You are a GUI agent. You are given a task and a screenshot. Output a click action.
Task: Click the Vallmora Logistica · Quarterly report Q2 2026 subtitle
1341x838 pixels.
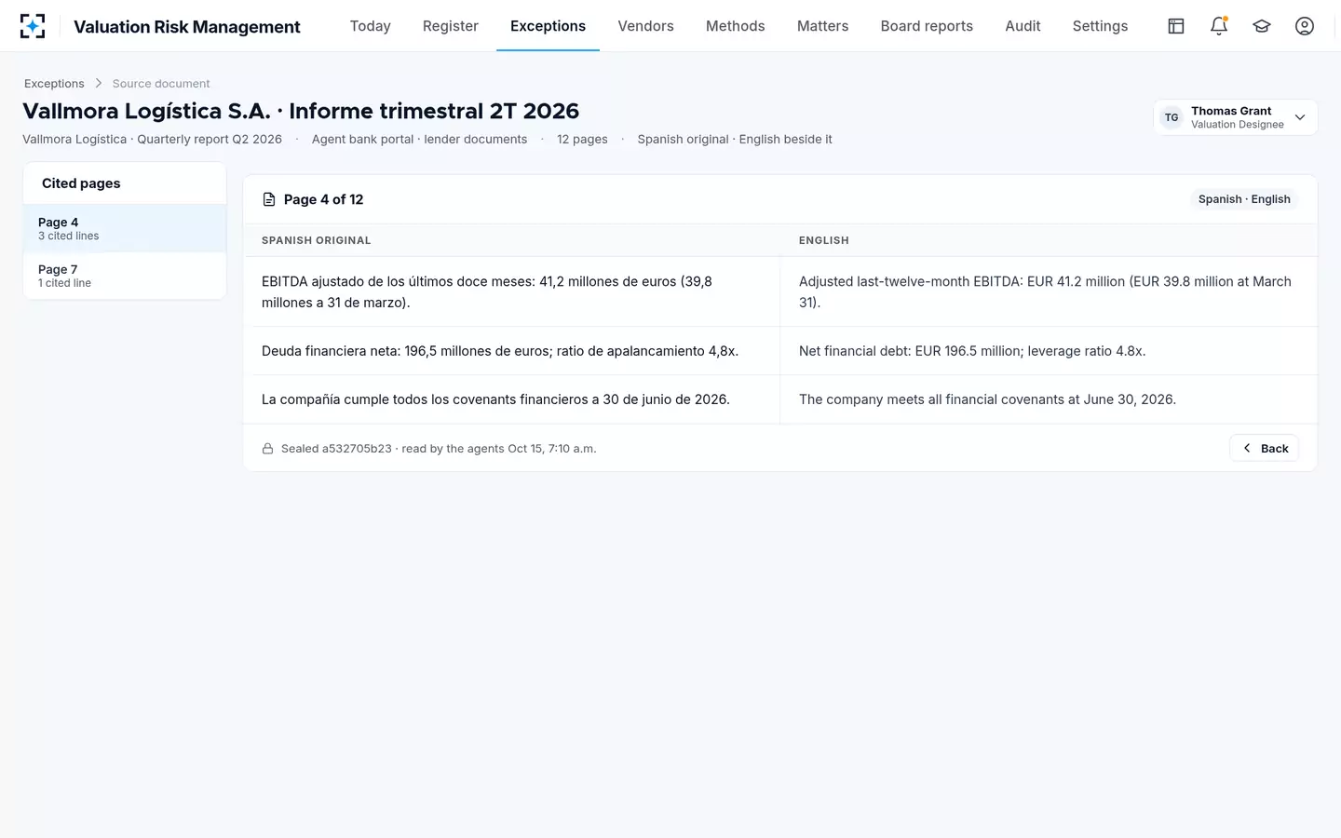tap(152, 140)
